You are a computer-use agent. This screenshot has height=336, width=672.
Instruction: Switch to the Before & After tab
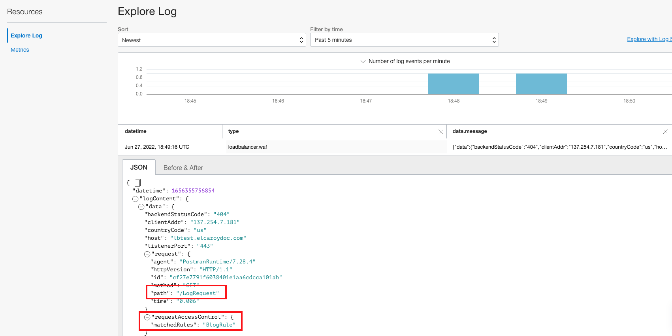pos(183,168)
